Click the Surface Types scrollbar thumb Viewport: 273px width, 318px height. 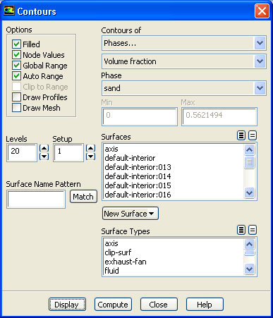[x=249, y=253]
